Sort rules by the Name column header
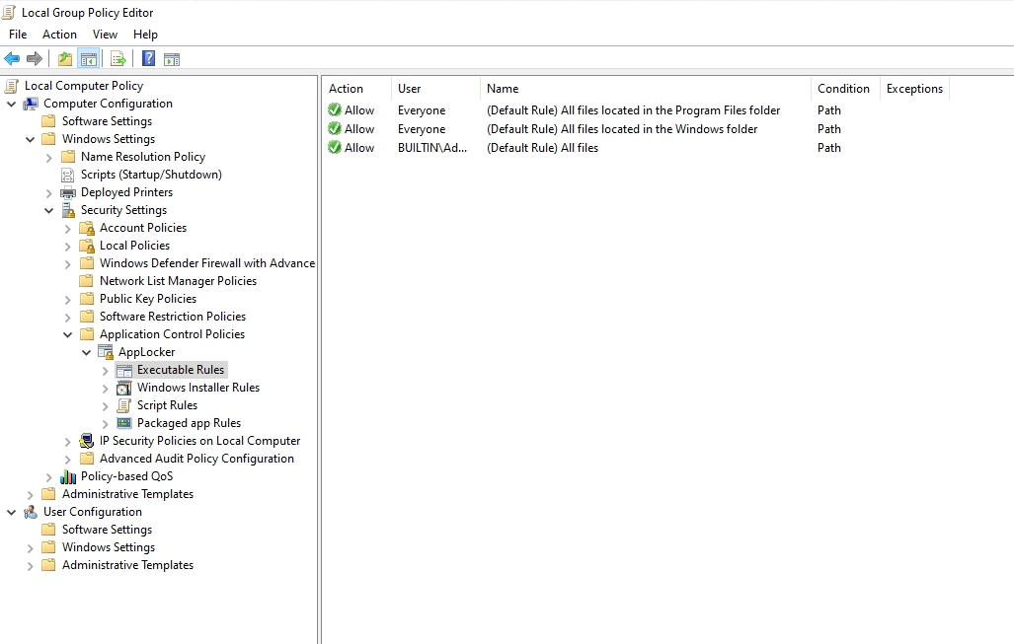 [x=503, y=89]
